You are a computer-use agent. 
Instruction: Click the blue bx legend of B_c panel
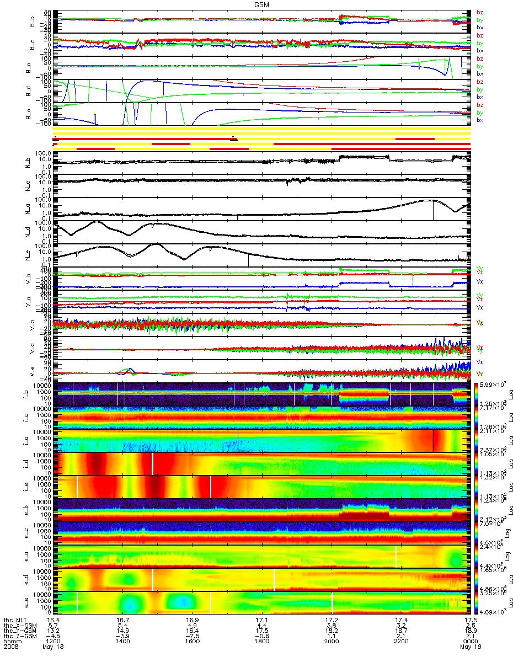480,50
